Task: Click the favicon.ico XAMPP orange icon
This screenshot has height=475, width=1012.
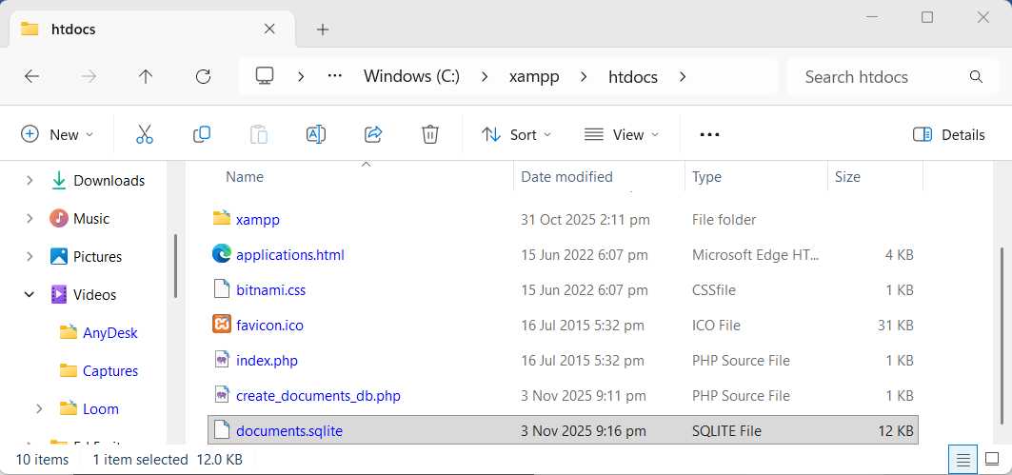Action: (222, 324)
